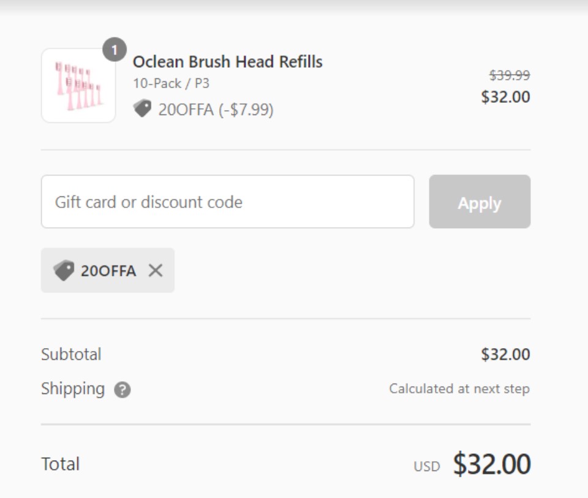Click the Subtotal $32.00 amount
This screenshot has width=588, height=498.
505,354
